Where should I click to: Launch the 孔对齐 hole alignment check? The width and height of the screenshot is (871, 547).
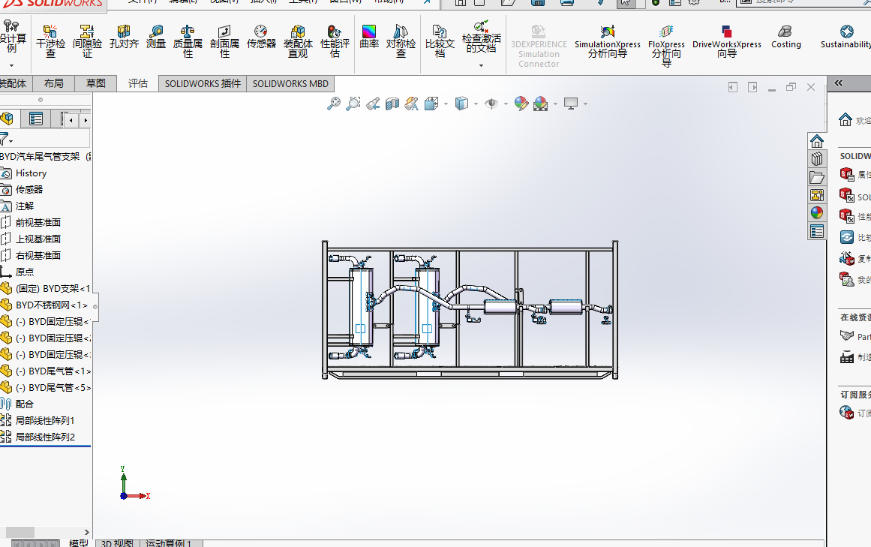point(124,38)
